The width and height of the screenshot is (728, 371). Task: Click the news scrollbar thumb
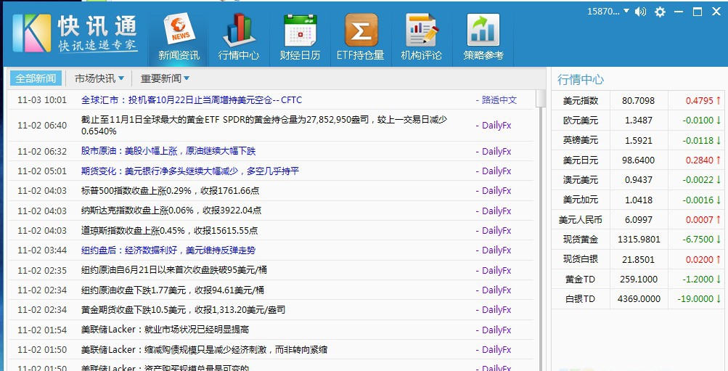pyautogui.click(x=541, y=99)
